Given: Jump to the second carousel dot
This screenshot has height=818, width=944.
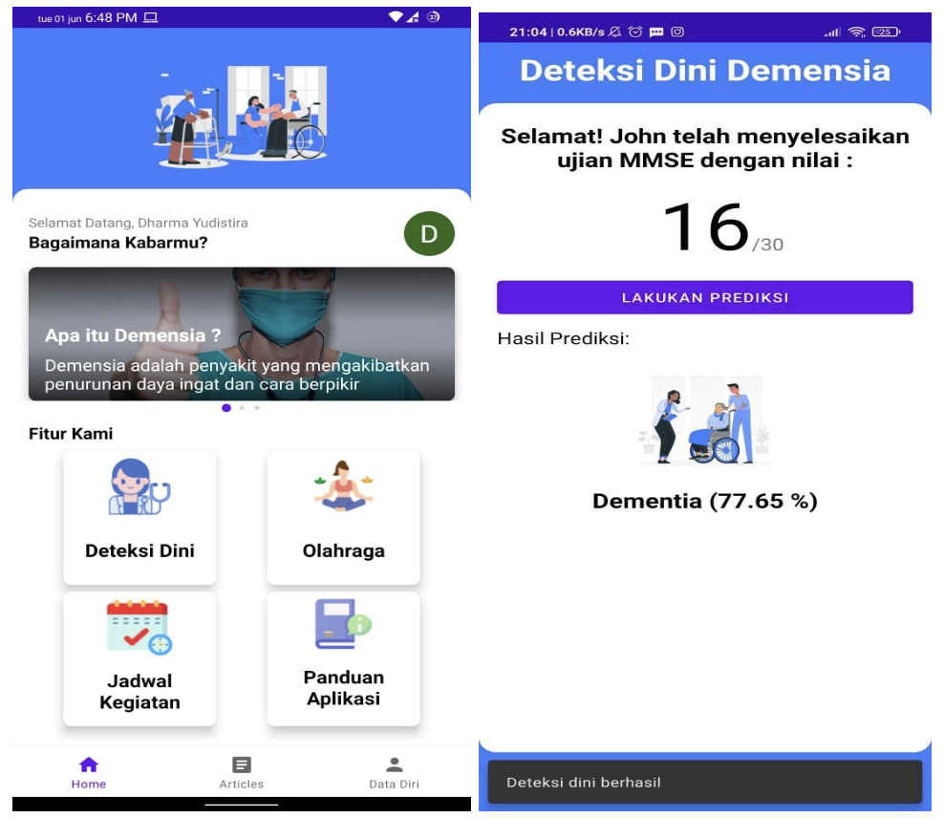Looking at the screenshot, I should tap(242, 408).
